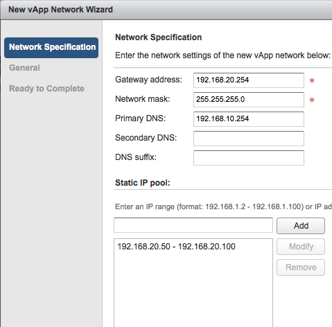
Task: Select the Network Specification wizard step
Action: 51,48
